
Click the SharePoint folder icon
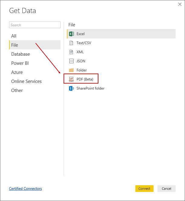click(x=71, y=88)
